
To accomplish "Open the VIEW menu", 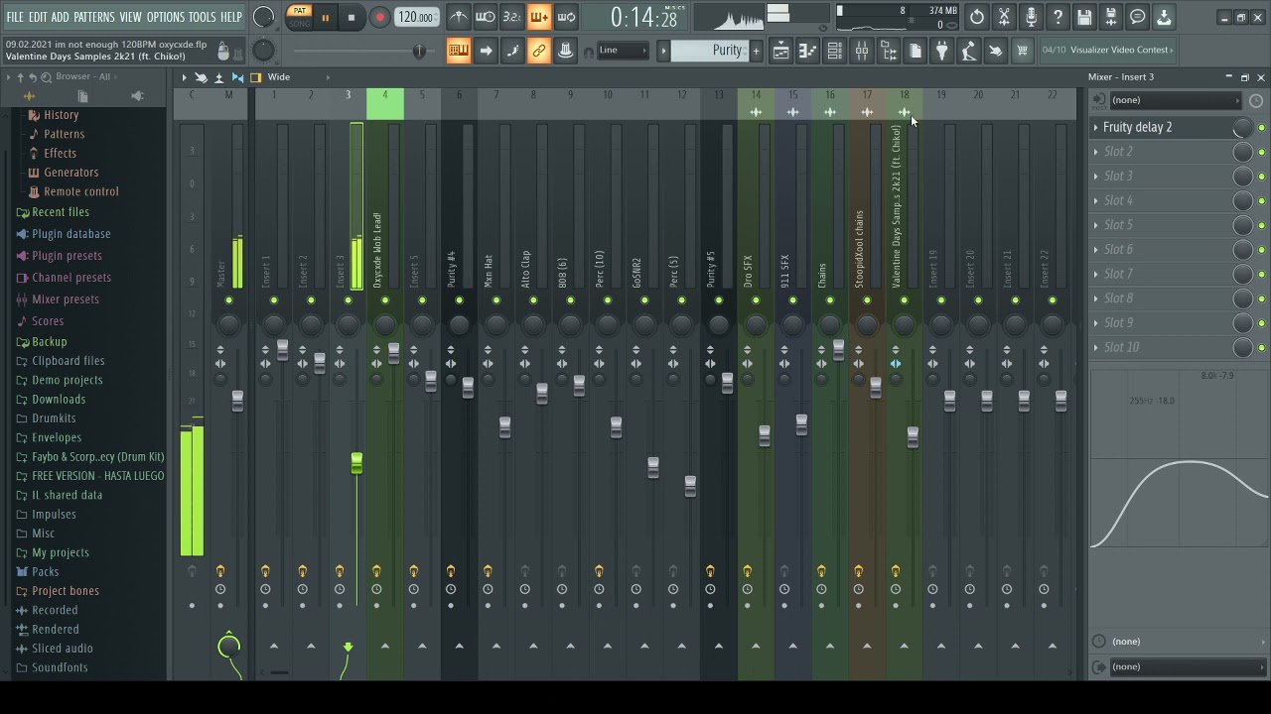I will pyautogui.click(x=130, y=17).
